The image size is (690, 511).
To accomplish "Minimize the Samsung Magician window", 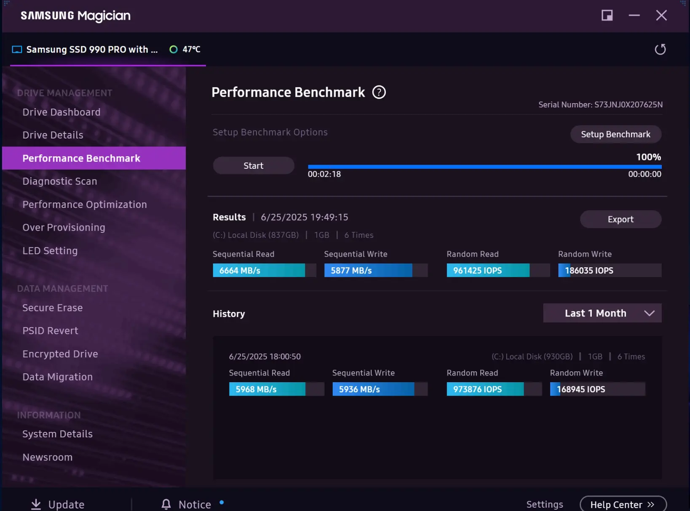I will (x=634, y=16).
